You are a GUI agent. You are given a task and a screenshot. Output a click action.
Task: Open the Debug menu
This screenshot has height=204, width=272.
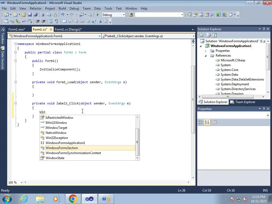point(74,8)
